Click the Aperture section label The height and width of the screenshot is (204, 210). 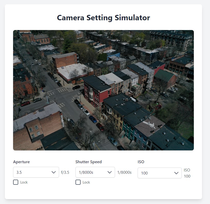[21, 162]
